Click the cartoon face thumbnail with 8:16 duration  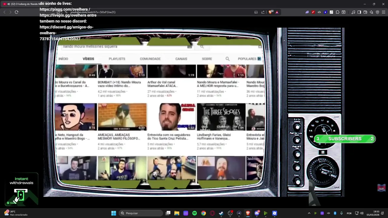76,117
